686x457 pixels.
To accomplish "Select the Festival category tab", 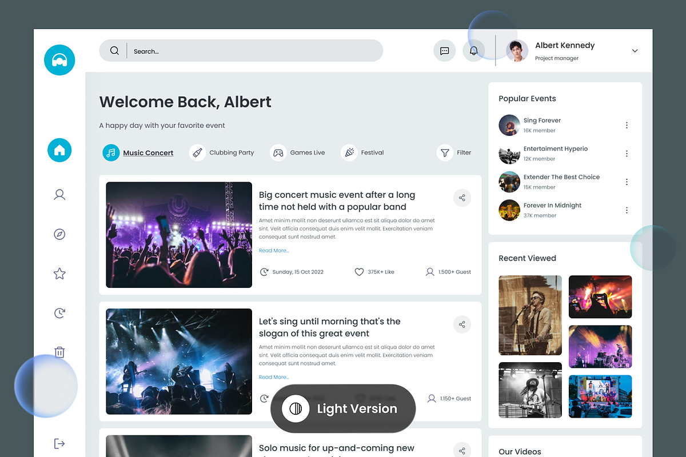I will pos(362,153).
